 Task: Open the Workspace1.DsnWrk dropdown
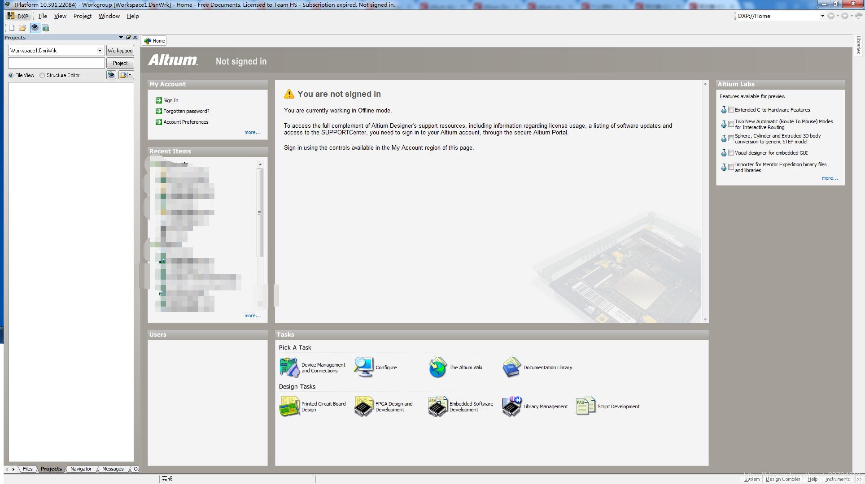(x=99, y=50)
